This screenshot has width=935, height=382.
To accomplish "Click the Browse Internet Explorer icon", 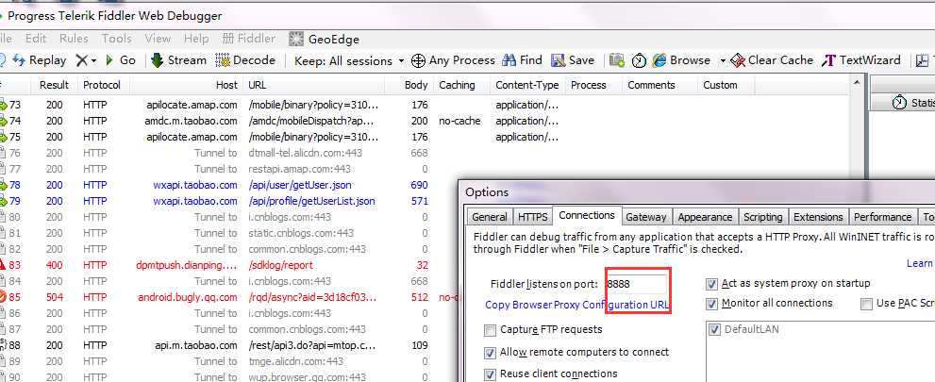I will coord(659,60).
